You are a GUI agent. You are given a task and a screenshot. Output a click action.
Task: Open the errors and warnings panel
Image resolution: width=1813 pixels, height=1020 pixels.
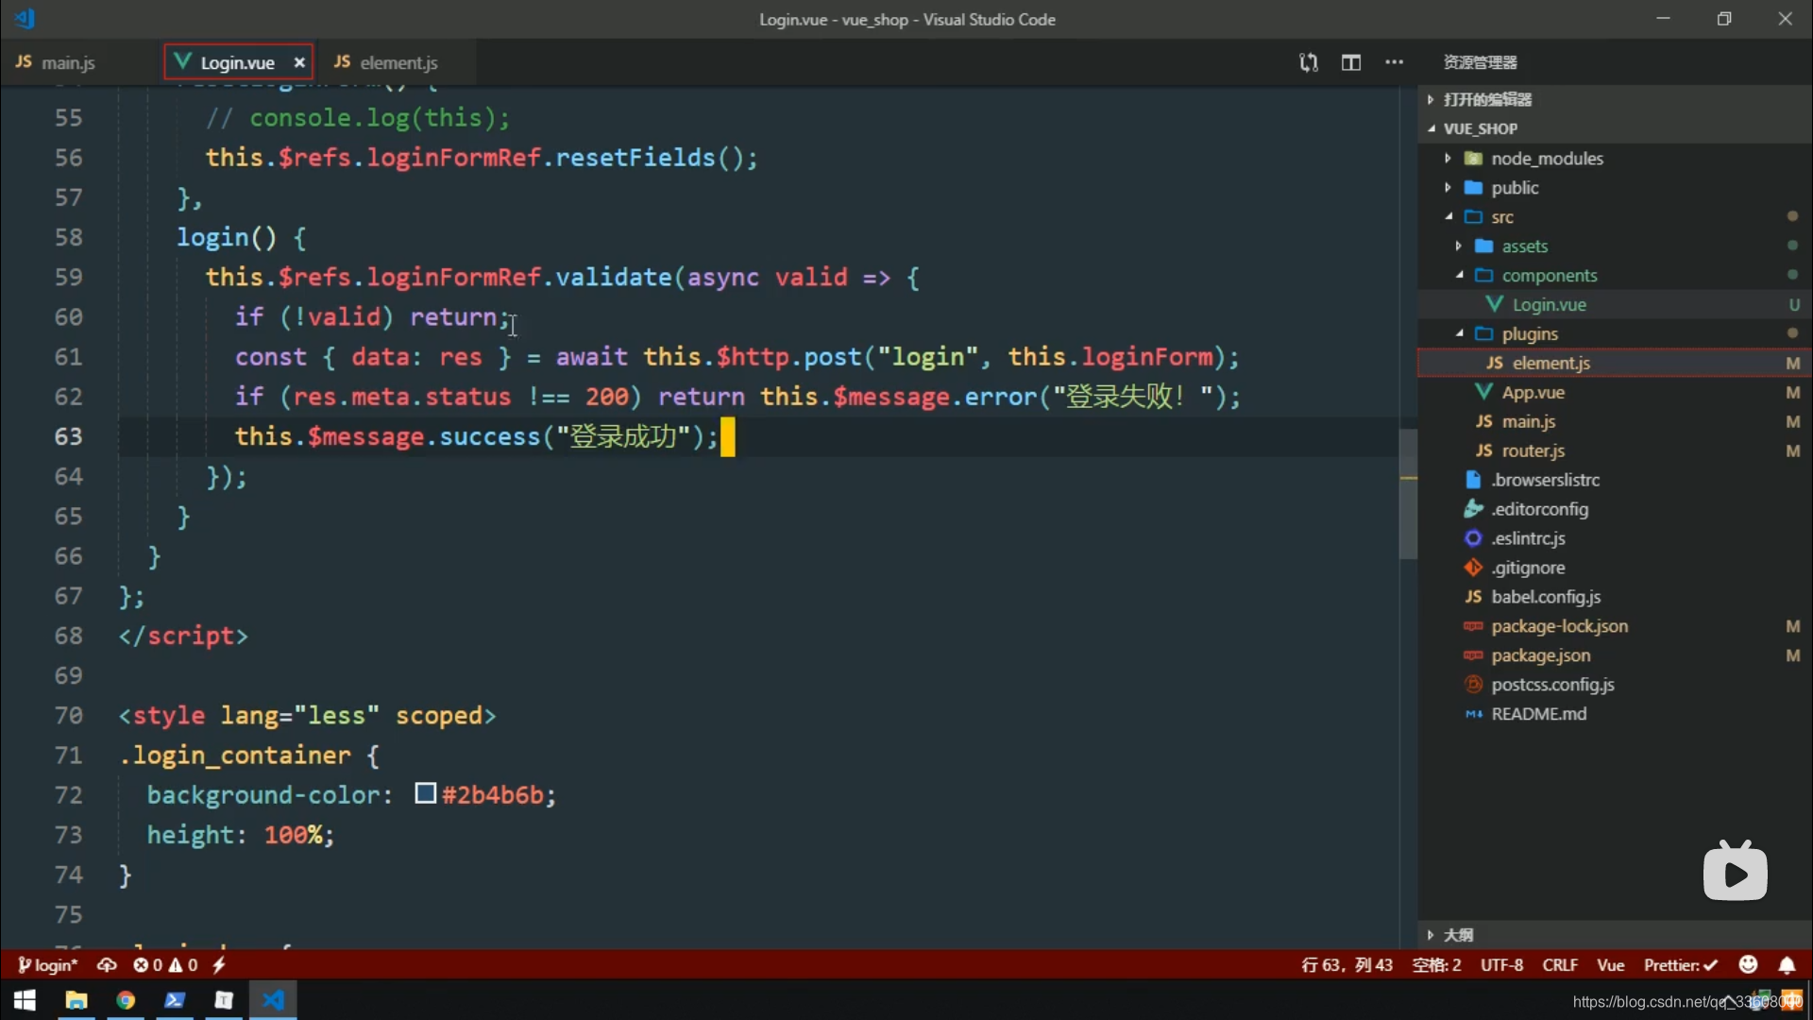click(165, 965)
